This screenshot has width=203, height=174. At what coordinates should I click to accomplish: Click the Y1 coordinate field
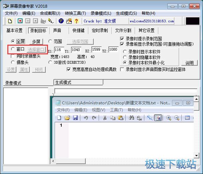(x=76, y=50)
